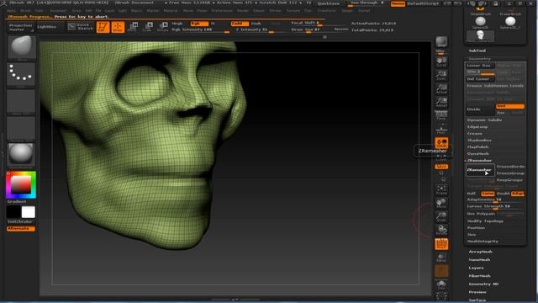Viewport: 538px width, 303px height.
Task: Open the Quick Sketch tool
Action: (81, 27)
